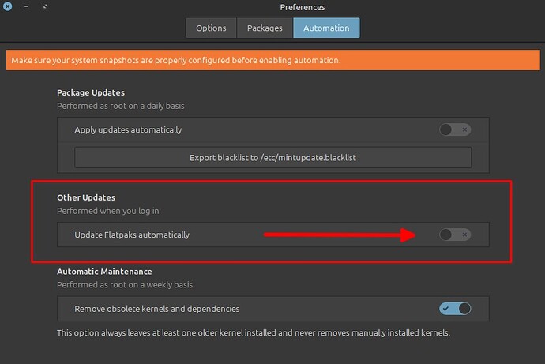
Task: Open the Packages tab
Action: click(265, 28)
